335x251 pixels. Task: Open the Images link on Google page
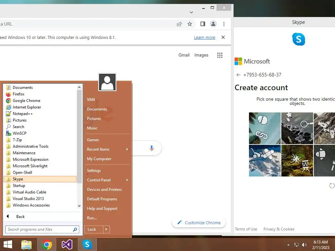click(x=201, y=55)
